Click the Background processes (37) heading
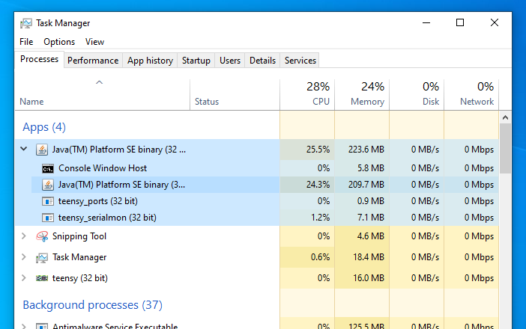The width and height of the screenshot is (526, 329). (x=93, y=305)
